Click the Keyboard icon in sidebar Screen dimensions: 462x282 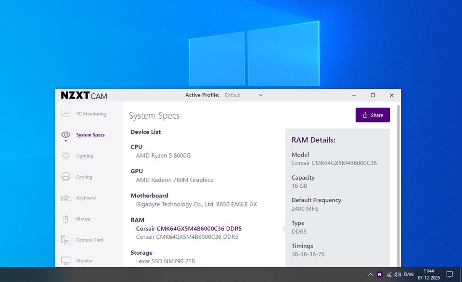coord(66,198)
